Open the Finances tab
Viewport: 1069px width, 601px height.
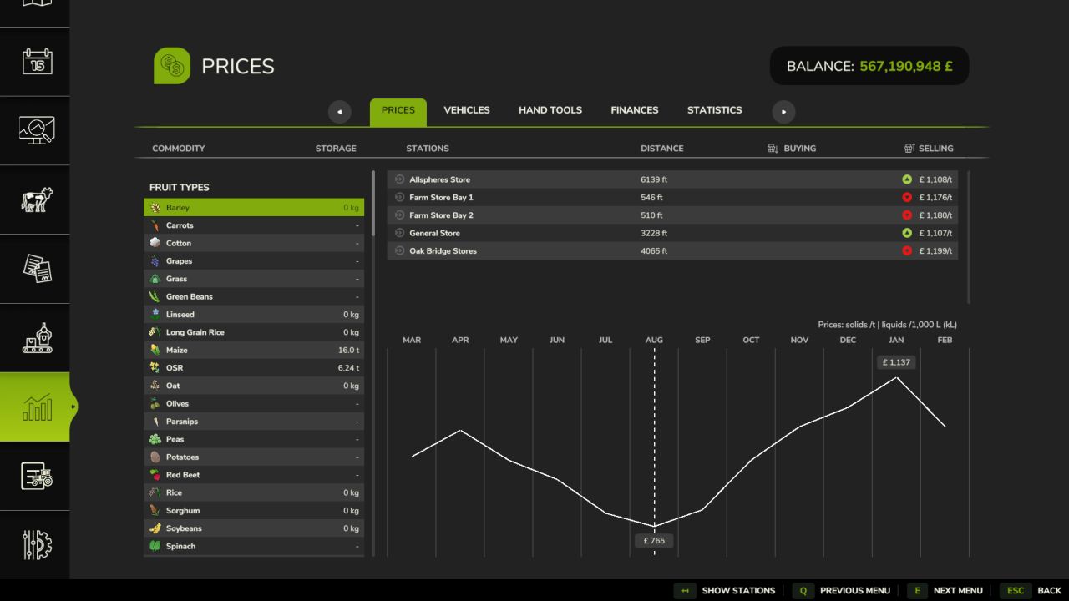pos(635,110)
